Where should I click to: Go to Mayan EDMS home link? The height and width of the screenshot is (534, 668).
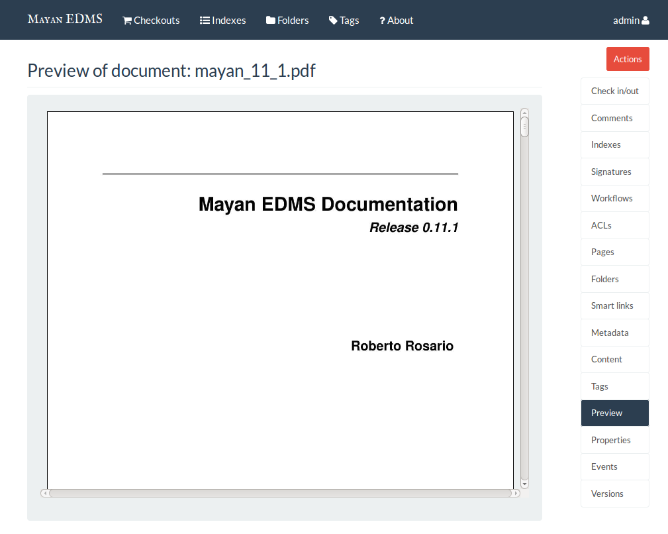pyautogui.click(x=65, y=19)
